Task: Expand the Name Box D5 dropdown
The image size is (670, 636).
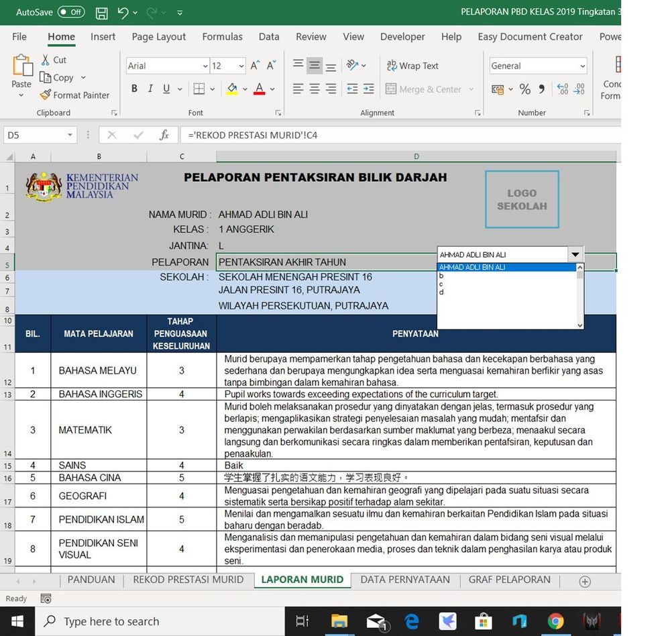Action: click(70, 135)
